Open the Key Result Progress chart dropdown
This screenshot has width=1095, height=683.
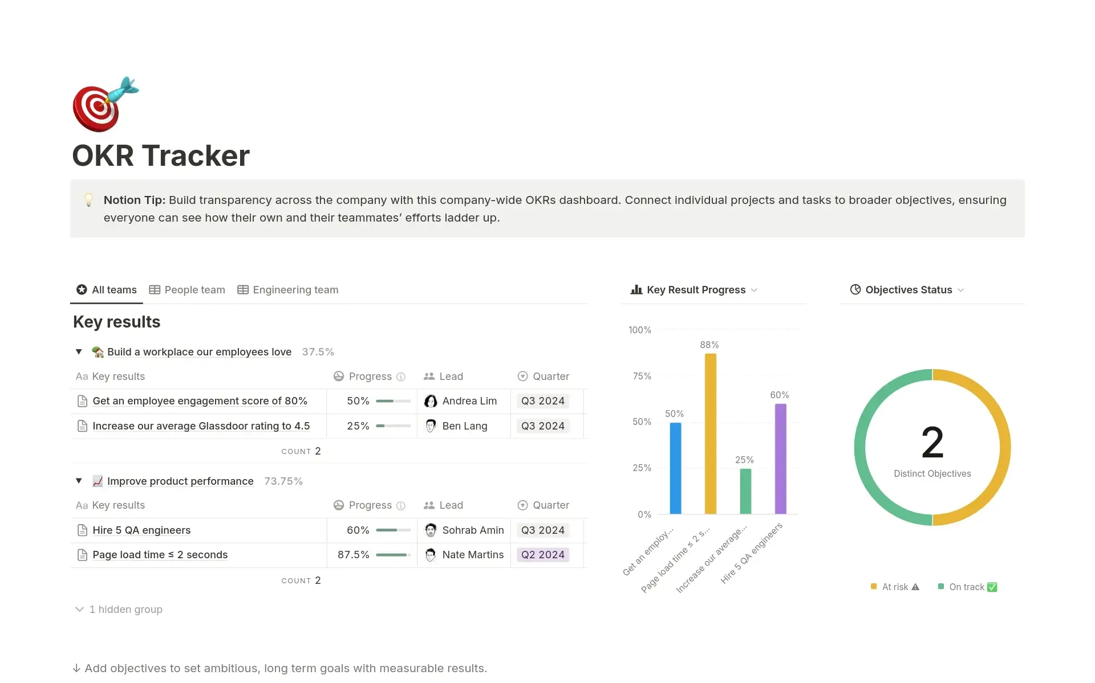click(755, 290)
